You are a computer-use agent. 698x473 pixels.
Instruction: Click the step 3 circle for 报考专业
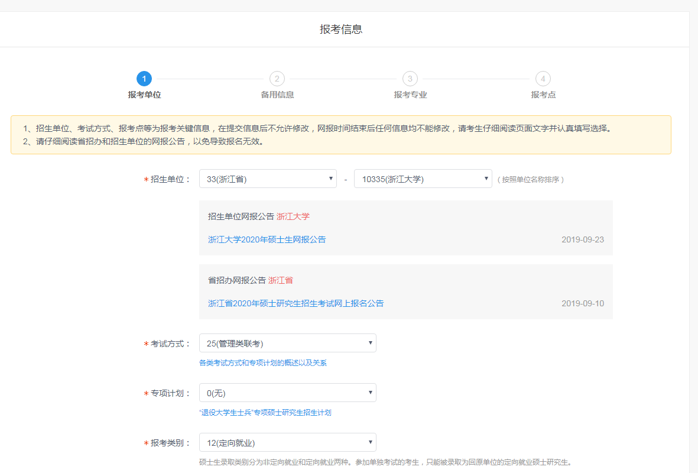[x=410, y=78]
